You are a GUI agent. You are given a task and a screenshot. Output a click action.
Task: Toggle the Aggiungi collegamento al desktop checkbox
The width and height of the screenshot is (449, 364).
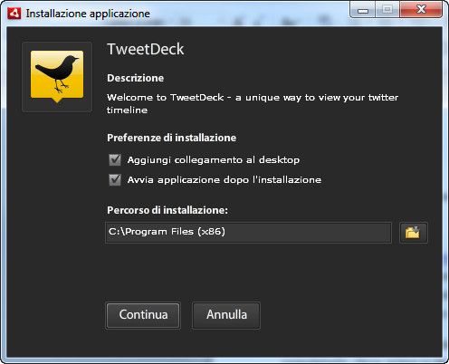(115, 159)
